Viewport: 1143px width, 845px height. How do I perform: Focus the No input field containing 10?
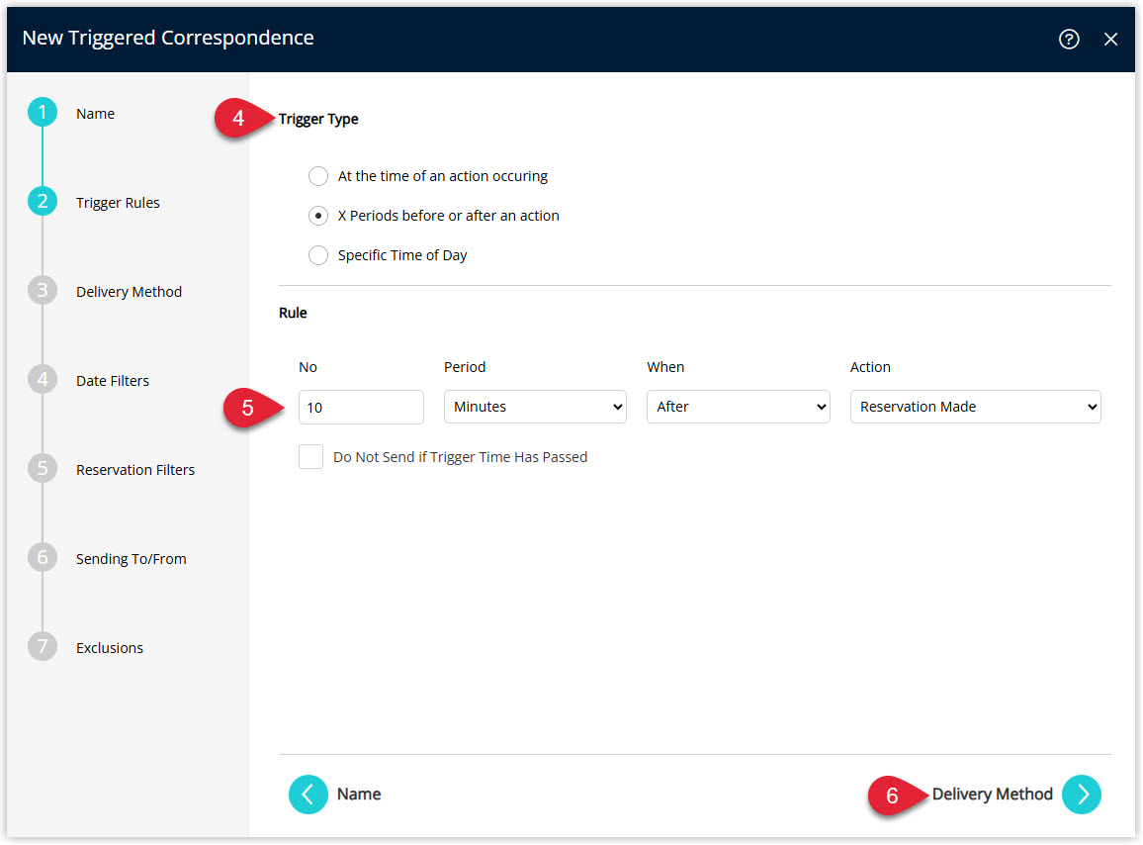coord(361,407)
